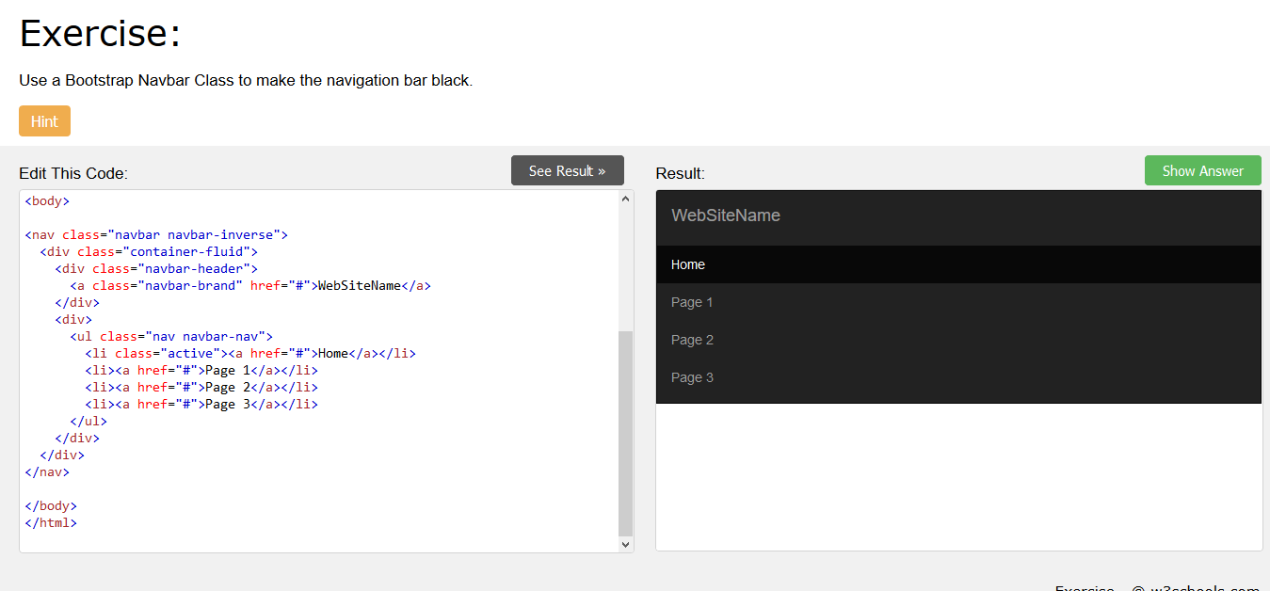Click the navbar-header div line in code
Image resolution: width=1270 pixels, height=591 pixels.
156,268
